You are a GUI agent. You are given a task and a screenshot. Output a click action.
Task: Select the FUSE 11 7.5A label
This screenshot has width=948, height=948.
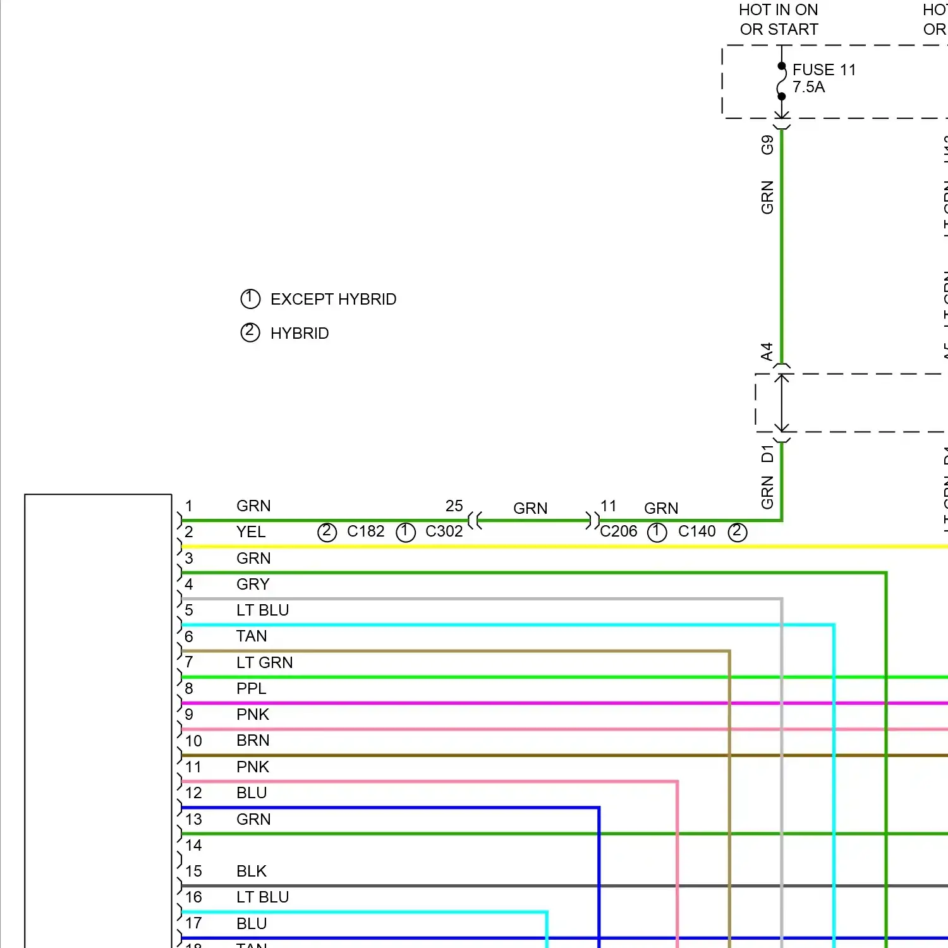click(824, 78)
